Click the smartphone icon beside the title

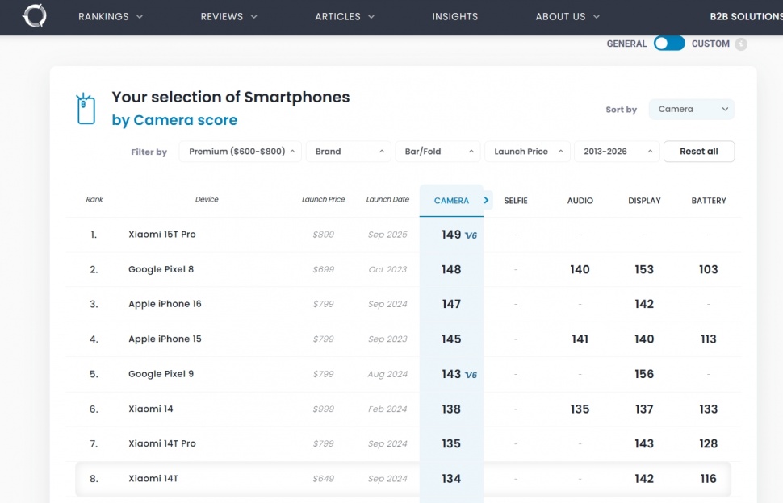(86, 109)
